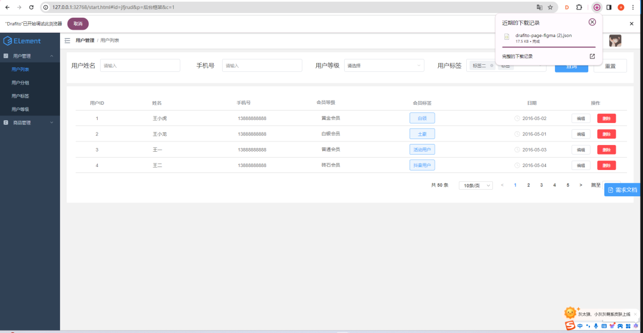Click the Downloads toolbar icon
Screen dimensions: 643x333
[597, 7]
